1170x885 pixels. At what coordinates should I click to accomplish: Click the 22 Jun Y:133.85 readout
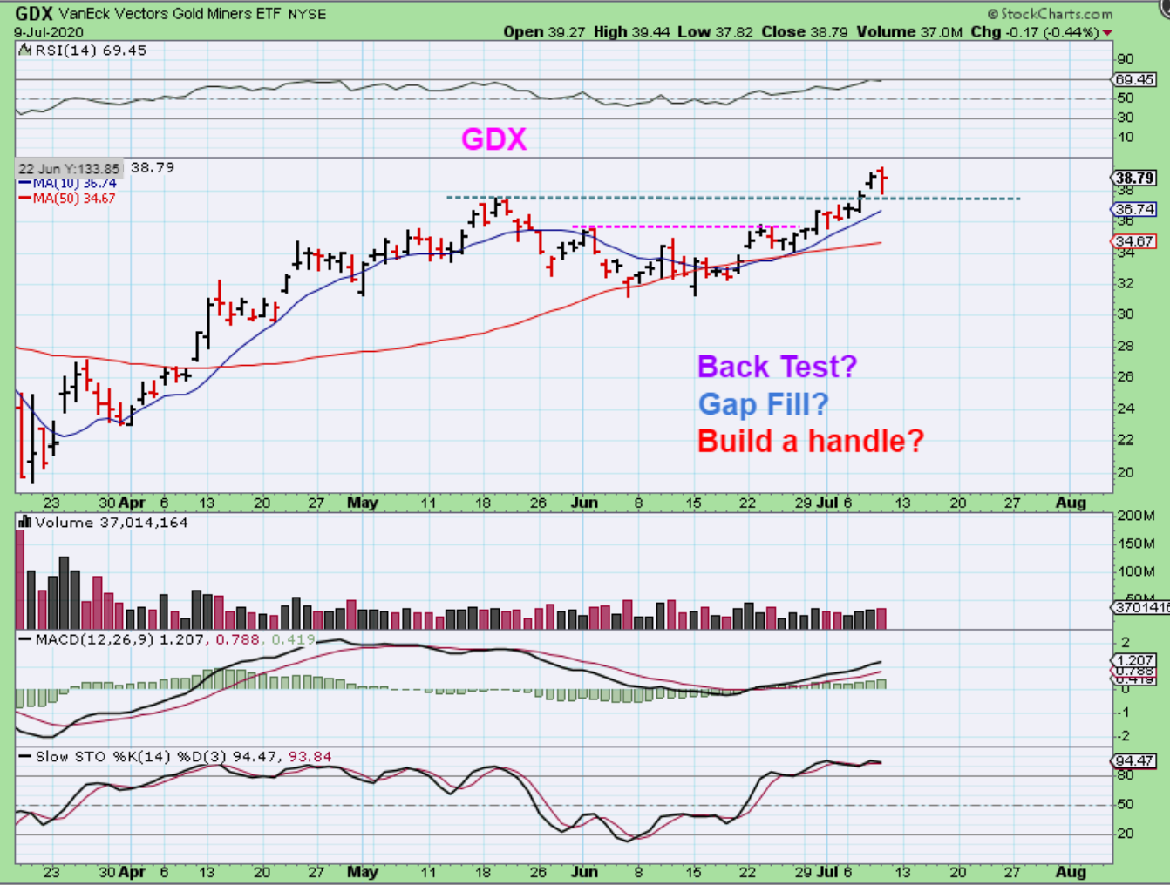[69, 168]
